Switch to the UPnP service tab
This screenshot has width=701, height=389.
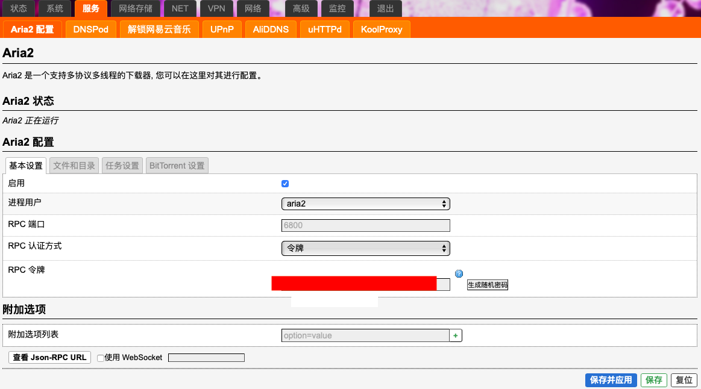coord(222,30)
